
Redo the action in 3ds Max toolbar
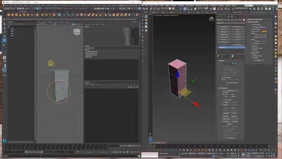click(147, 9)
